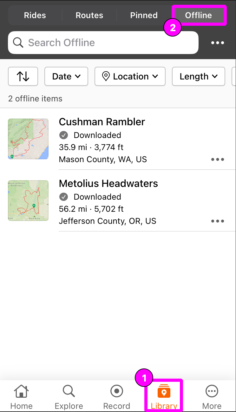Click the Search Offline input field
This screenshot has height=412, width=236.
click(x=103, y=43)
